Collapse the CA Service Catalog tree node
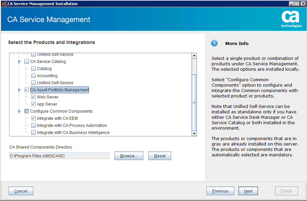This screenshot has height=201, width=307. click(19, 62)
